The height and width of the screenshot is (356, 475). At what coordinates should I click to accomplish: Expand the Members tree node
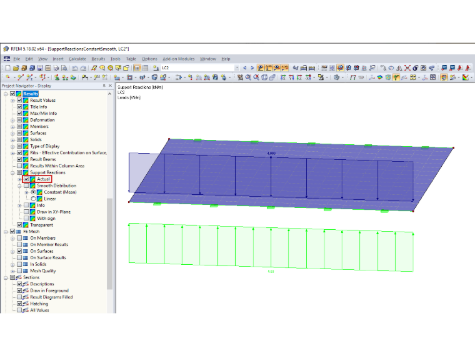pyautogui.click(x=12, y=127)
